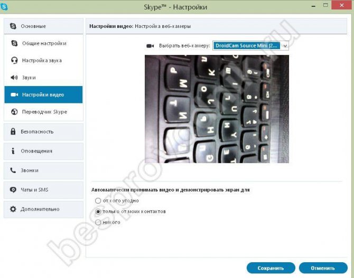Click the Skype logo icon beside Основные
Screen dimensions: 354x278
(x=13, y=26)
